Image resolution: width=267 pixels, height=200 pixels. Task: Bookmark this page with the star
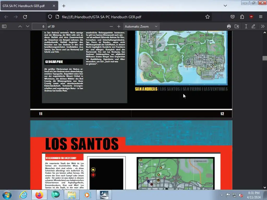pos(207,17)
